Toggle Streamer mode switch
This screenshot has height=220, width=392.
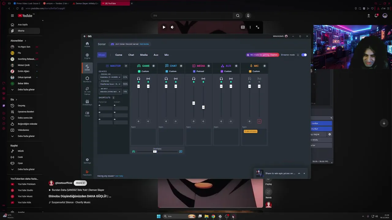304,55
